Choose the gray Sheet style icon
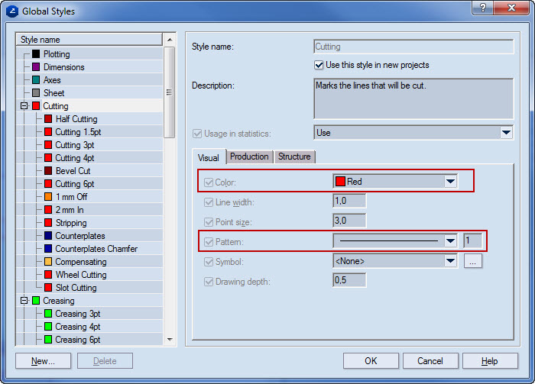This screenshot has width=535, height=384. click(36, 93)
